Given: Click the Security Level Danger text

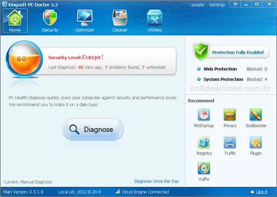Looking at the screenshot, I should coord(76,57).
